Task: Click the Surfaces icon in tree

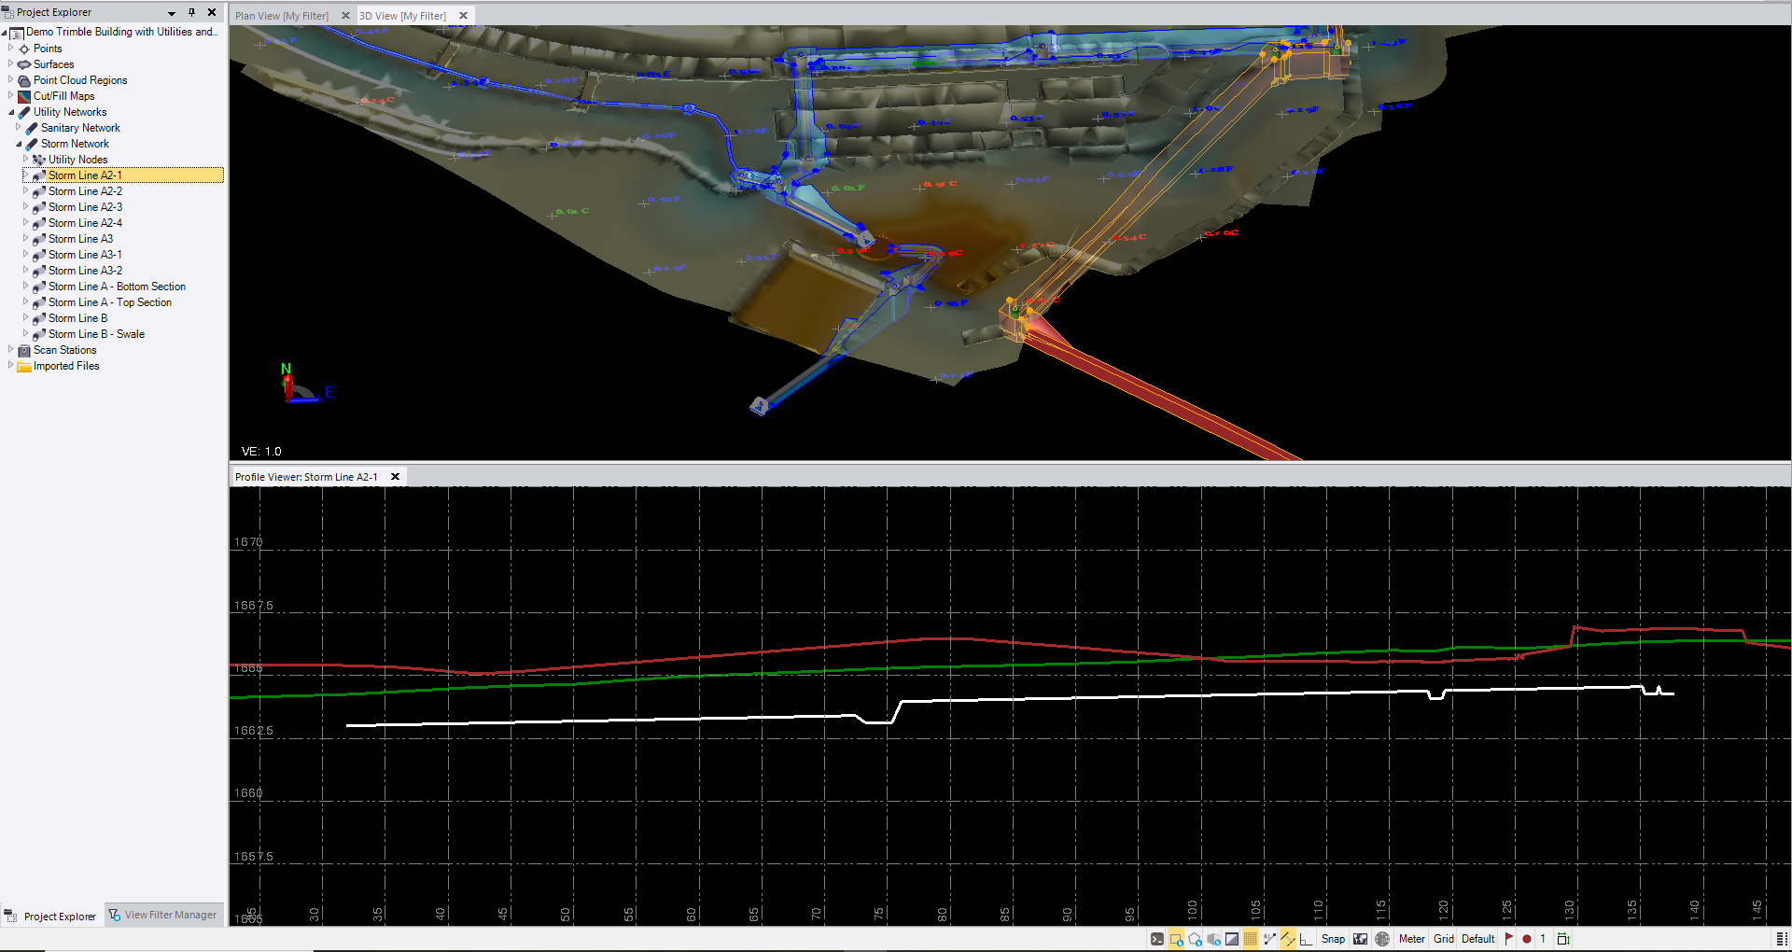Action: (24, 64)
